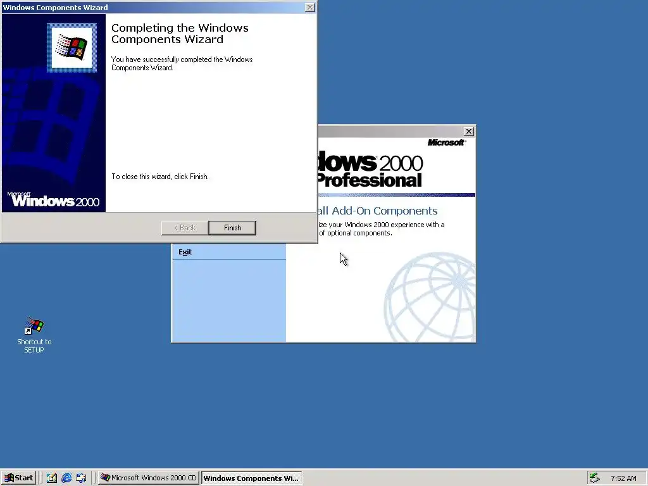Image resolution: width=648 pixels, height=486 pixels.
Task: Click the 'Completing the Windows Components Wizard' heading
Action: [180, 34]
